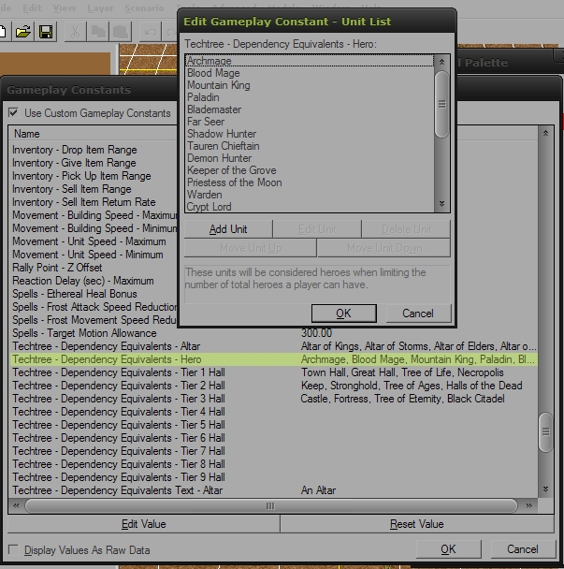Image resolution: width=564 pixels, height=569 pixels.
Task: Click the New Map page icon
Action: pos(3,32)
